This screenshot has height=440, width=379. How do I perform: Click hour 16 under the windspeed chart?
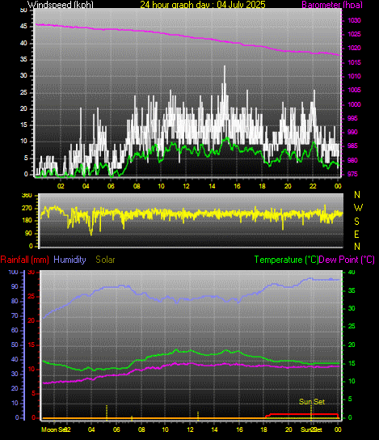237,186
